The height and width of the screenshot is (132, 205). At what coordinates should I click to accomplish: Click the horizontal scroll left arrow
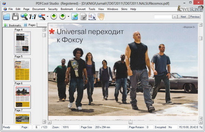point(50,122)
